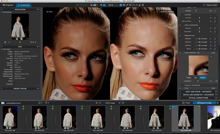Select the horizon leveling tool
Screen dimensions: 220x134
pyautogui.click(x=130, y=5)
